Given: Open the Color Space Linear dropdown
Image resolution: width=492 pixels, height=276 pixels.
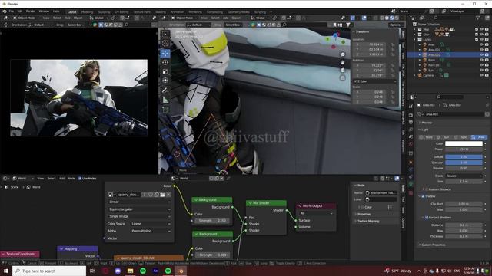Looking at the screenshot, I should point(151,224).
